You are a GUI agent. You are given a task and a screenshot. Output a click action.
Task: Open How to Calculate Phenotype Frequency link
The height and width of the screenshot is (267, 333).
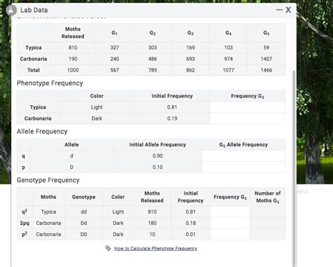click(x=155, y=249)
